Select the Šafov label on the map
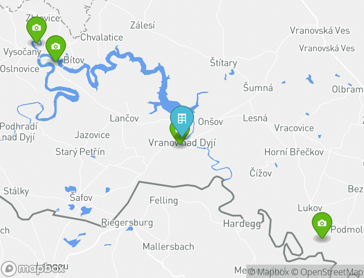Image resolution: width=364 pixels, height=278 pixels. click(x=81, y=197)
